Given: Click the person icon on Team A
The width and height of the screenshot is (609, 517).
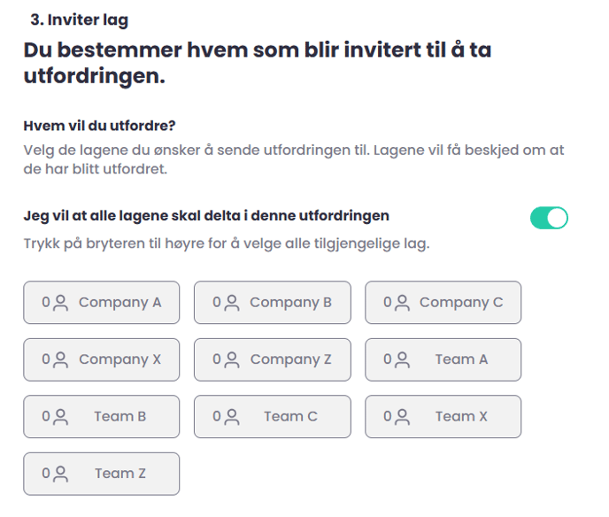Looking at the screenshot, I should (402, 359).
